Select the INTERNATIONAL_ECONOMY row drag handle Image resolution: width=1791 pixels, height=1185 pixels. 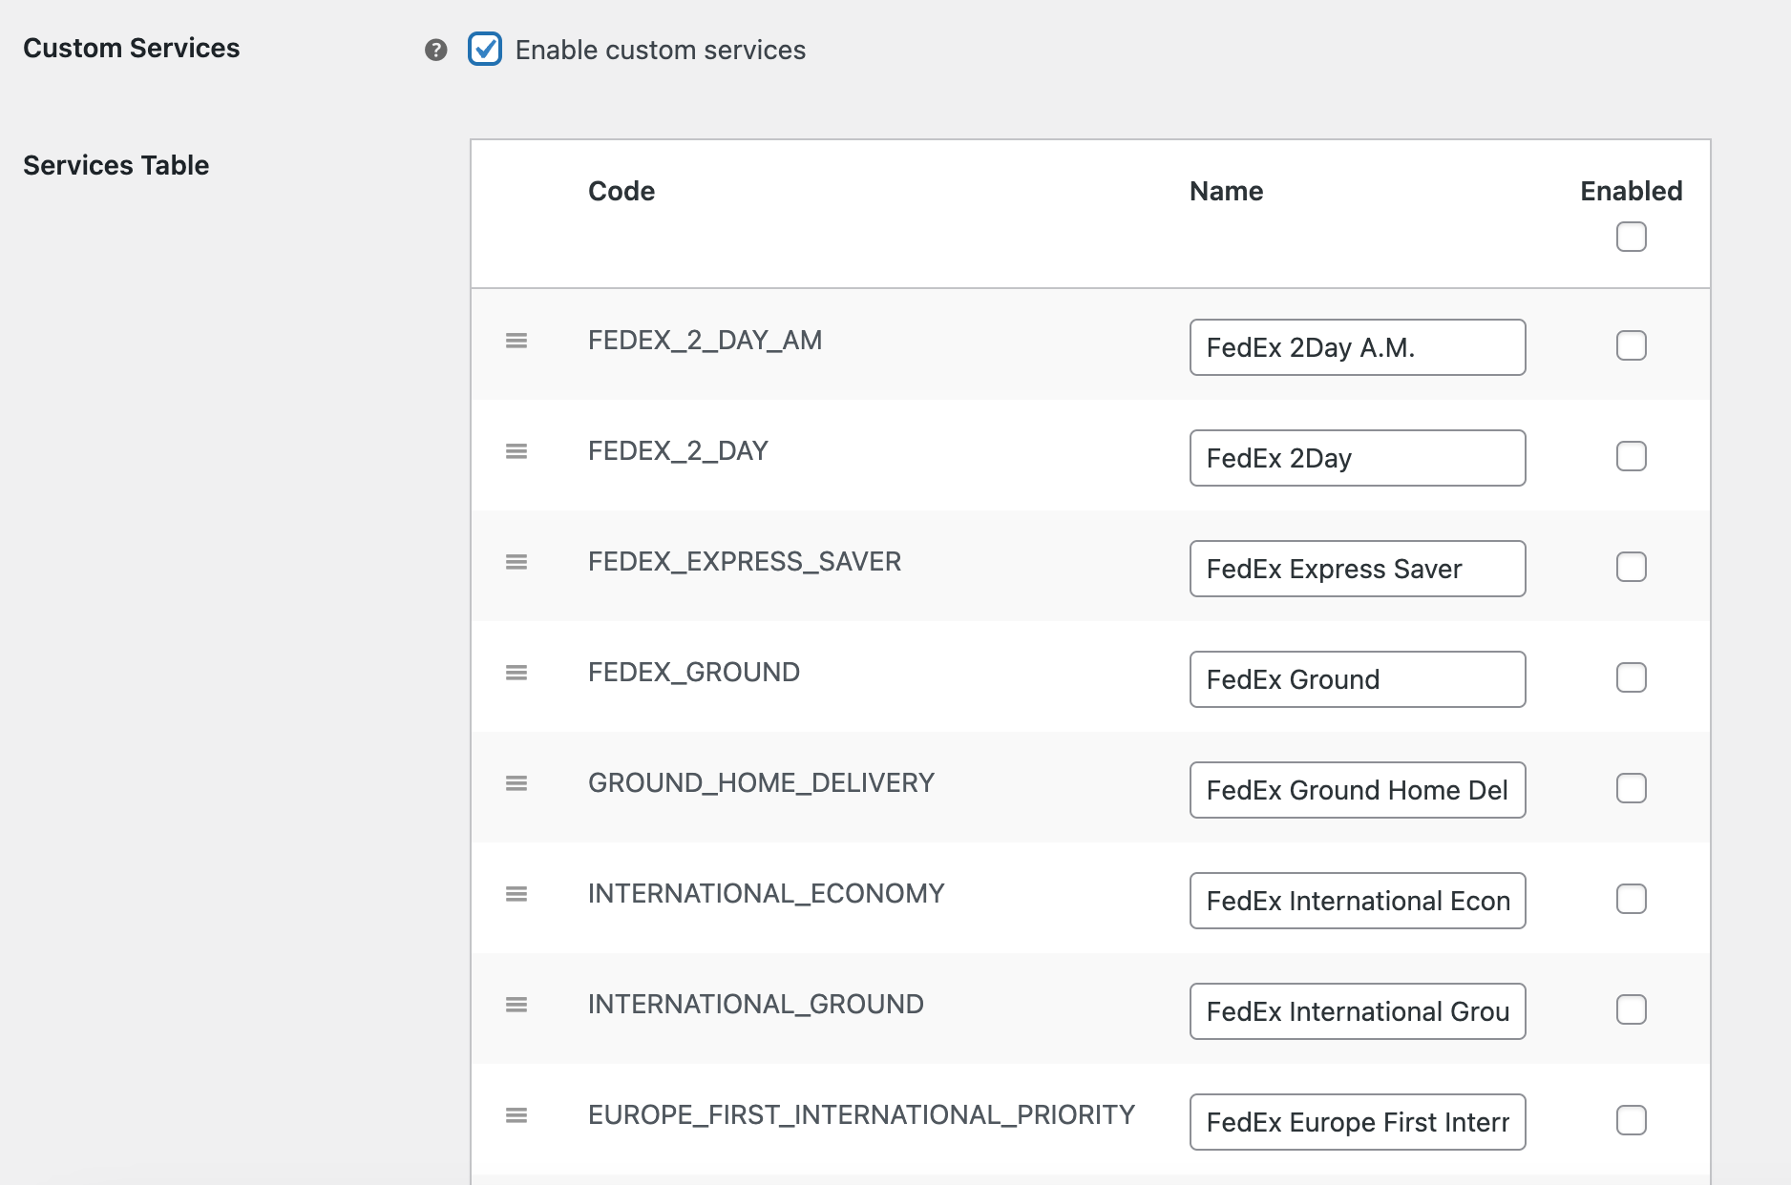coord(516,894)
